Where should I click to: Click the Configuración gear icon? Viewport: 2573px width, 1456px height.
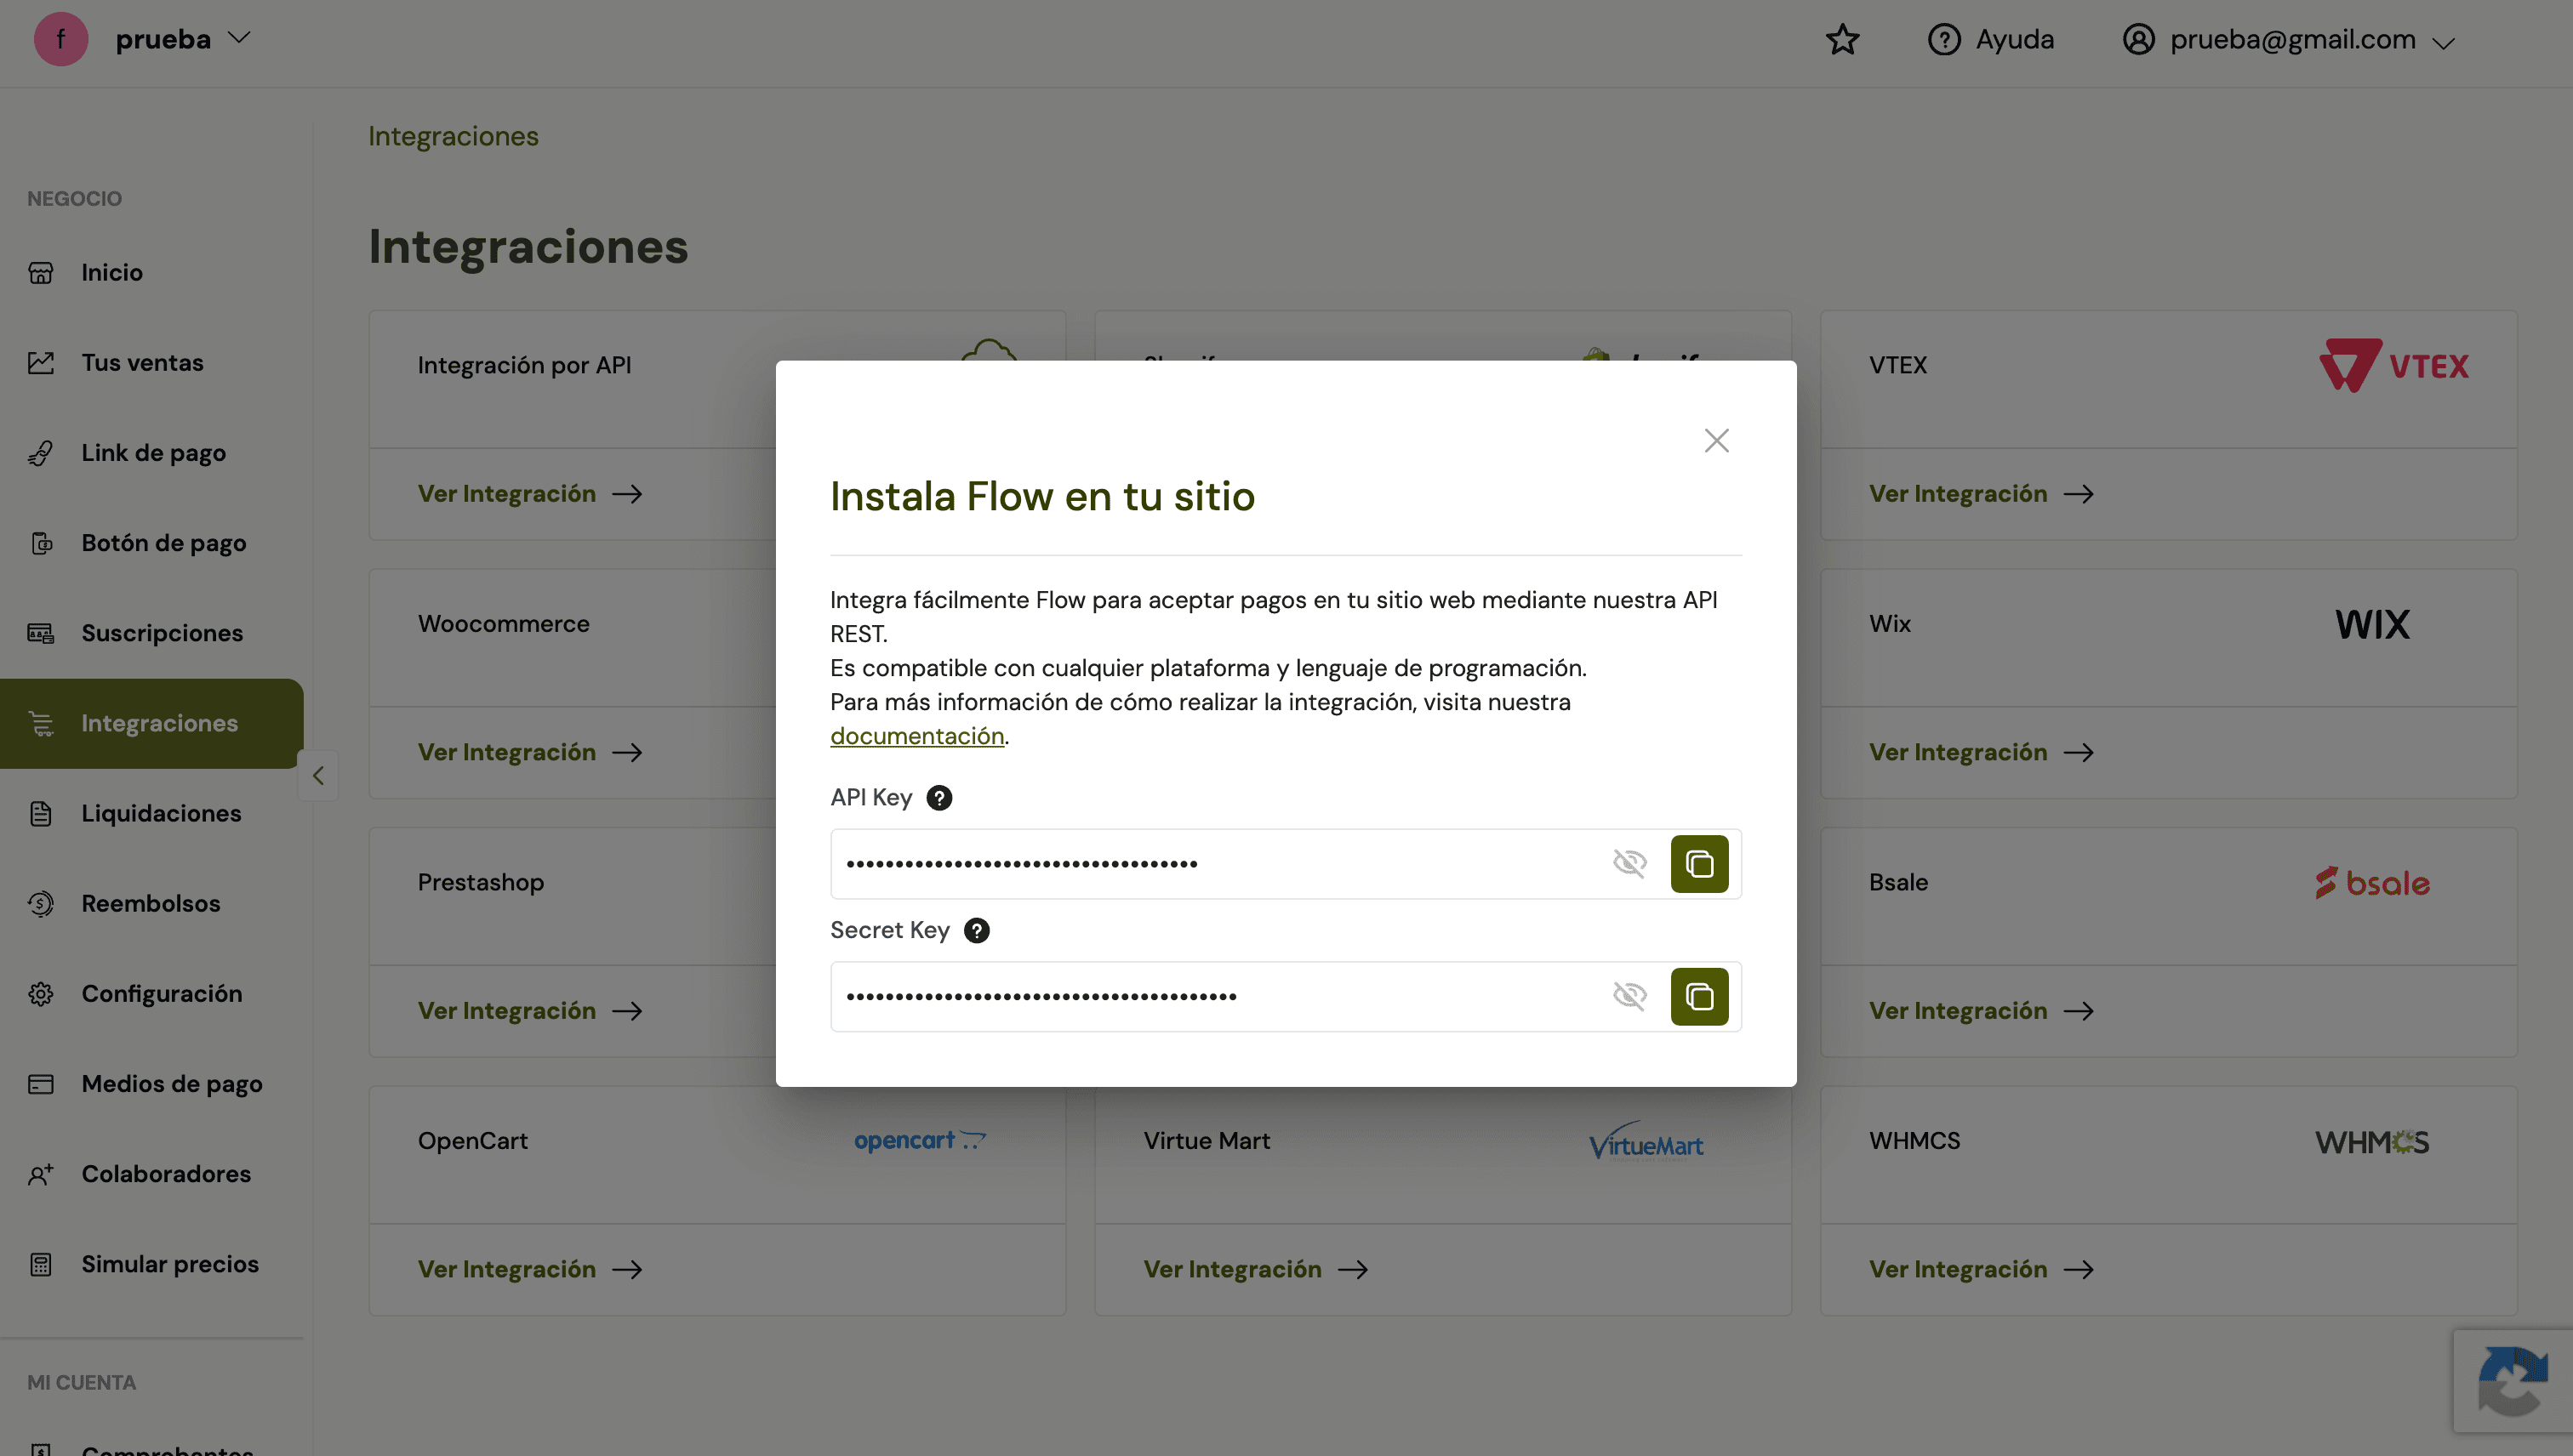coord(41,994)
